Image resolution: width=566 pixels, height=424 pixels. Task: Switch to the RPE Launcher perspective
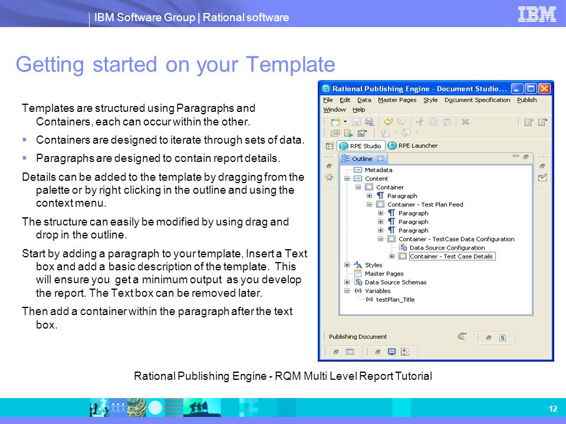(412, 145)
